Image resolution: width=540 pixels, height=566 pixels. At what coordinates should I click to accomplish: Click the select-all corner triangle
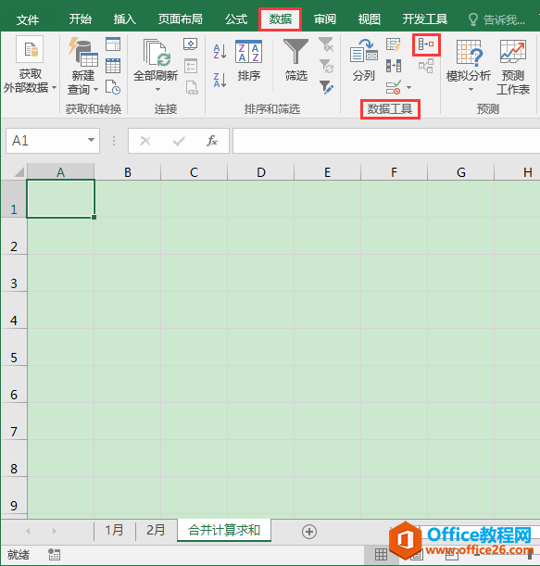(x=19, y=172)
